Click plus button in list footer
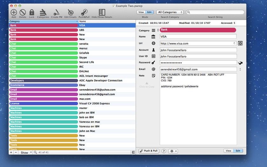The width and height of the screenshot is (267, 167). pyautogui.click(x=11, y=152)
